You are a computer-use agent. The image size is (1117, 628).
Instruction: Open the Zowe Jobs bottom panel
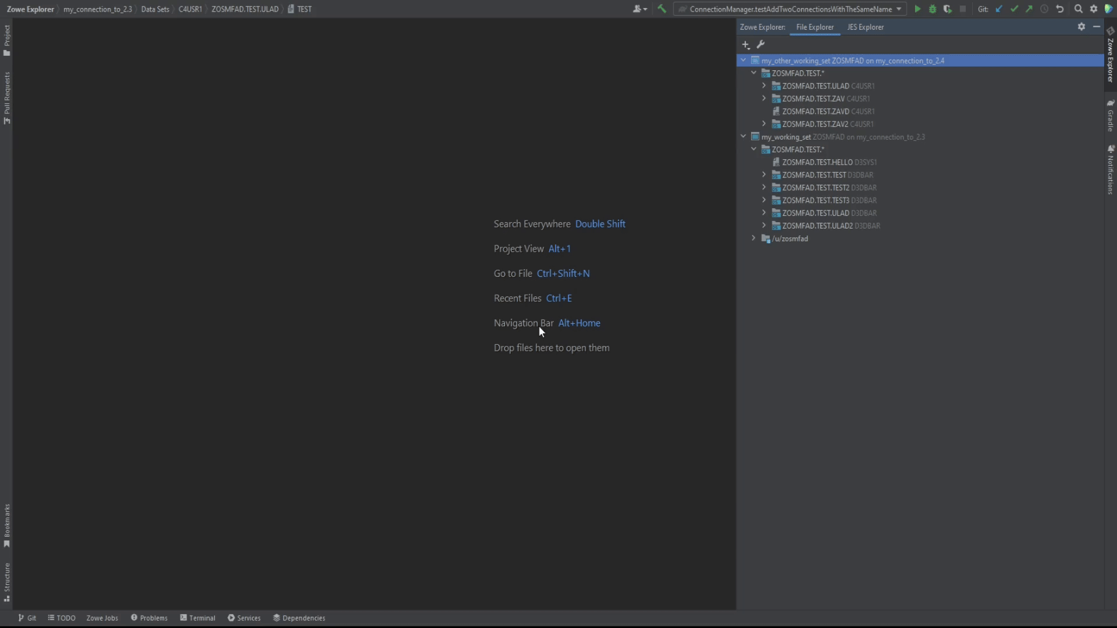tap(102, 618)
